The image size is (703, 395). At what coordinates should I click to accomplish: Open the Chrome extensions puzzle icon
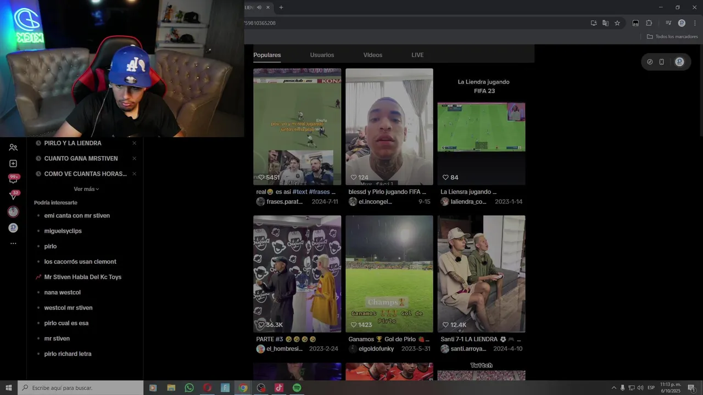649,23
